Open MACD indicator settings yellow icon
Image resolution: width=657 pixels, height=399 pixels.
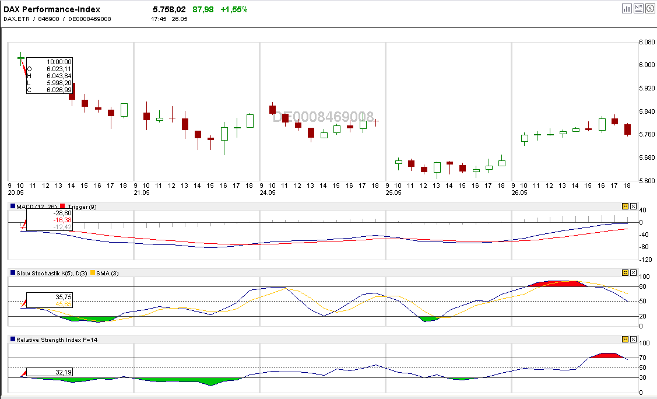[x=625, y=206]
